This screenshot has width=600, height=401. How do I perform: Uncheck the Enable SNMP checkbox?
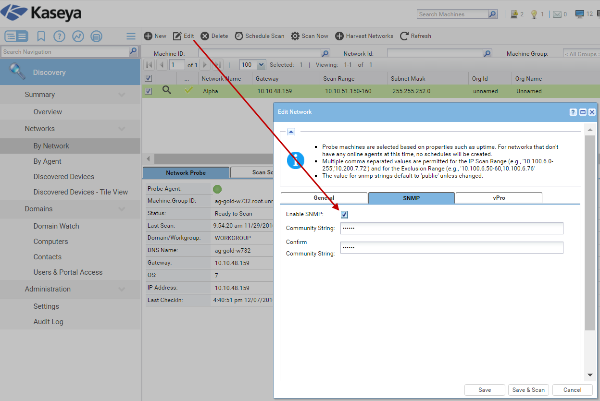(x=344, y=215)
